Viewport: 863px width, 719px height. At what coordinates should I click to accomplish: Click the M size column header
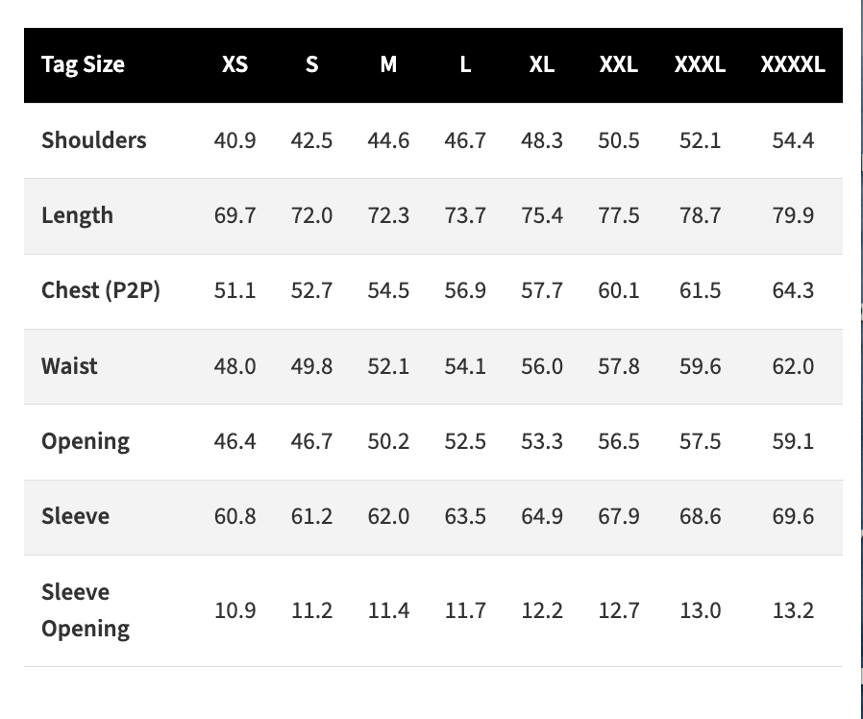tap(388, 65)
